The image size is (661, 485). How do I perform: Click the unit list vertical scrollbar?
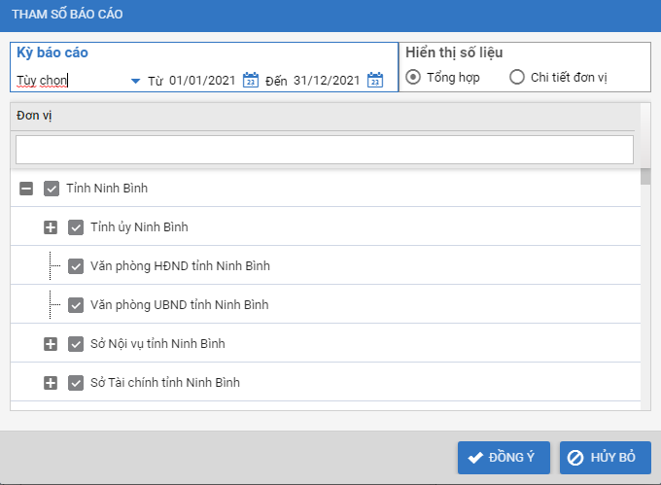tap(645, 292)
